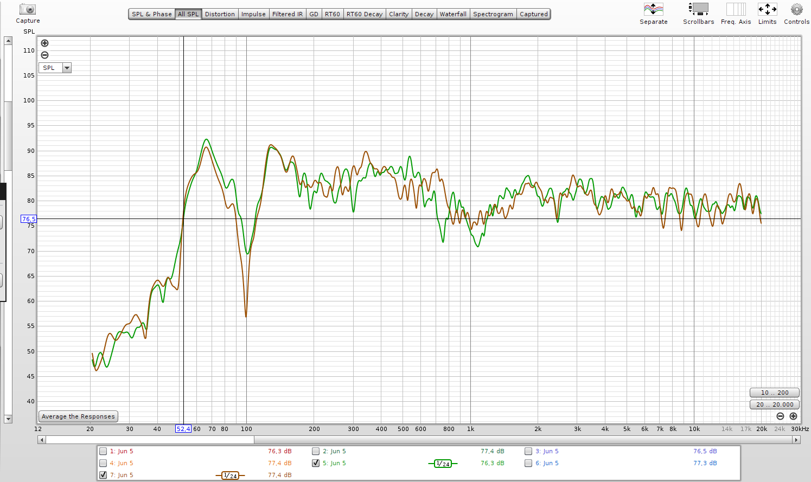Zoom out horizontal axis minus icon
The image size is (811, 482).
click(x=780, y=416)
